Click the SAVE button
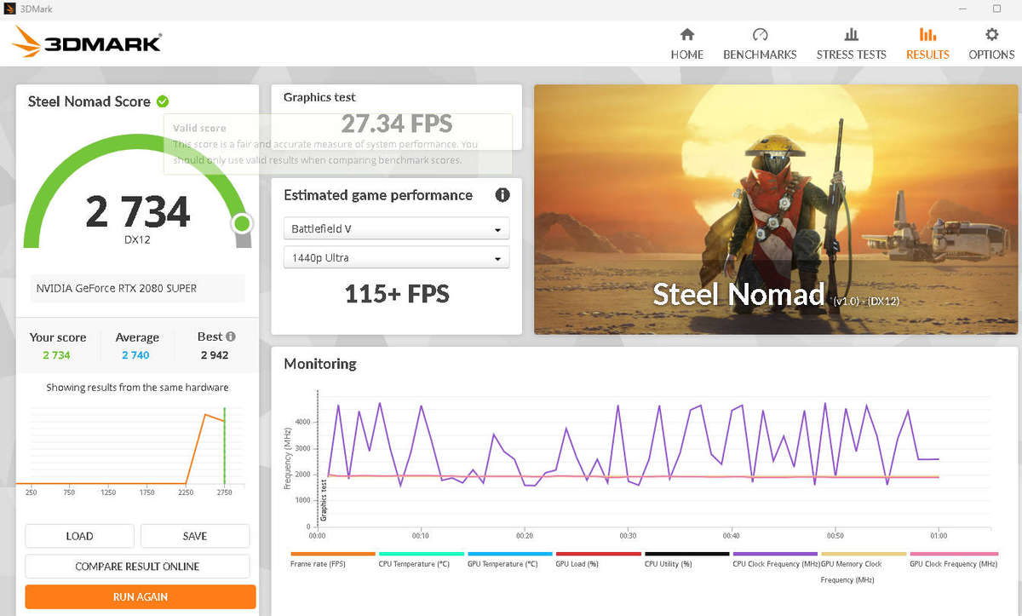1022x616 pixels. pos(194,535)
